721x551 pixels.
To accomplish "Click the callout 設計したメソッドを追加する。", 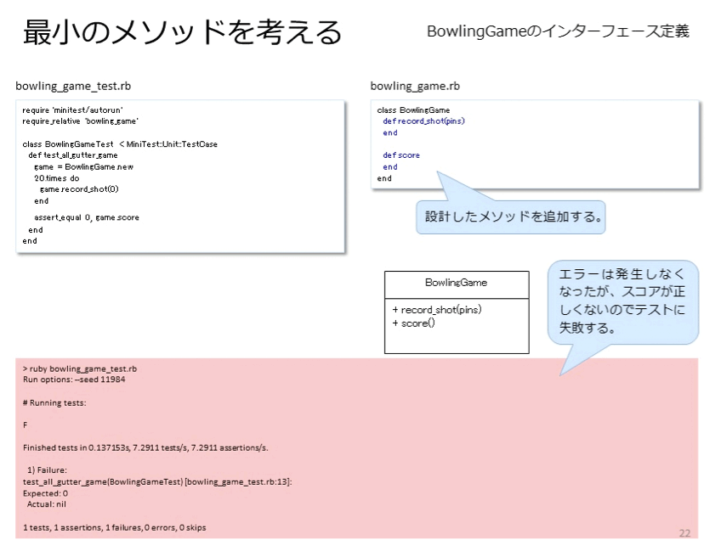I will click(511, 217).
